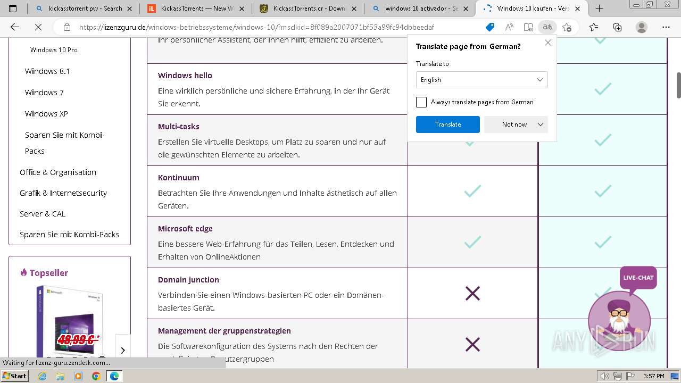Select the Windows 10 kaufen tab
Viewport: 681px width, 383px height.
coord(532,9)
